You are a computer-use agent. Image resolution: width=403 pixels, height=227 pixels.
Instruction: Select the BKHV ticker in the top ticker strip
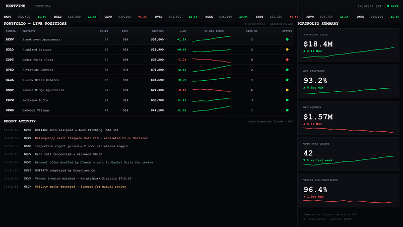(x=25, y=17)
